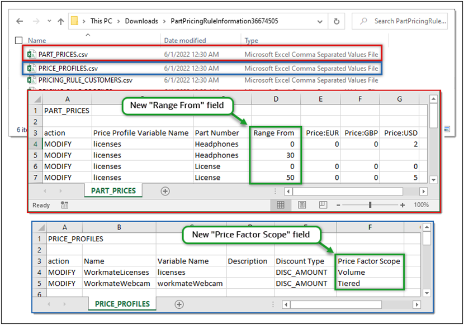Zoom out with minus button
This screenshot has height=325, width=464.
click(x=338, y=205)
